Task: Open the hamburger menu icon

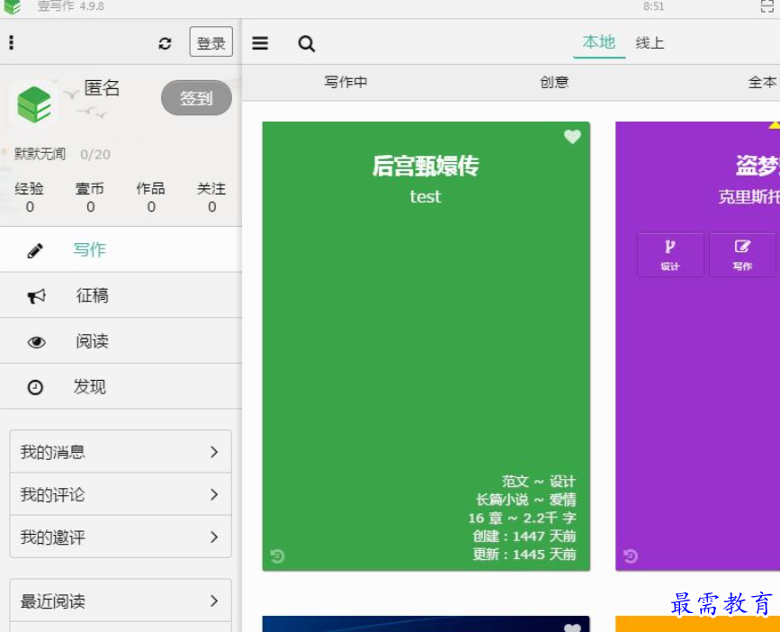Action: pyautogui.click(x=260, y=43)
